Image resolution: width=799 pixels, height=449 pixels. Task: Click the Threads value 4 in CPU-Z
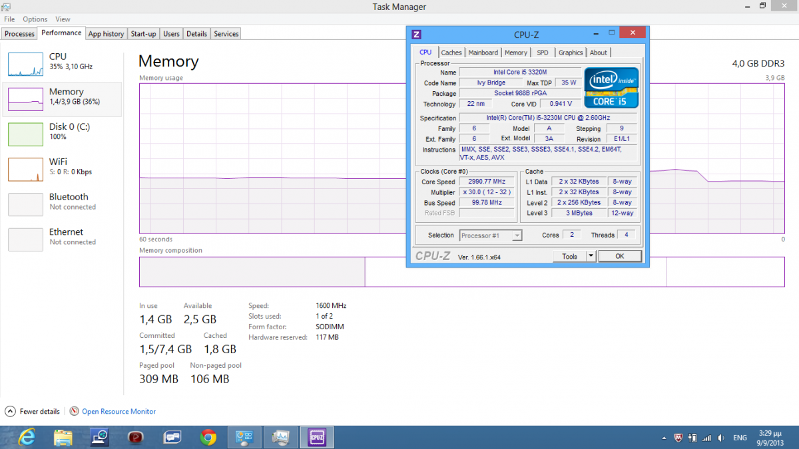click(626, 235)
